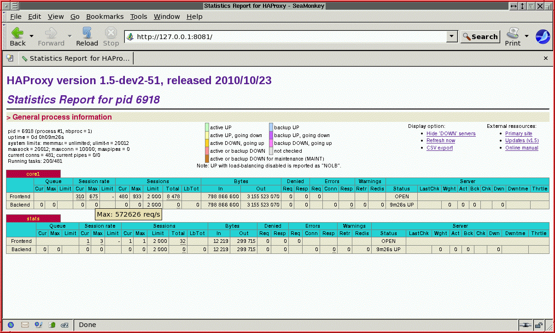Open the Forward button history dropdown
The image size is (555, 333).
pos(70,36)
